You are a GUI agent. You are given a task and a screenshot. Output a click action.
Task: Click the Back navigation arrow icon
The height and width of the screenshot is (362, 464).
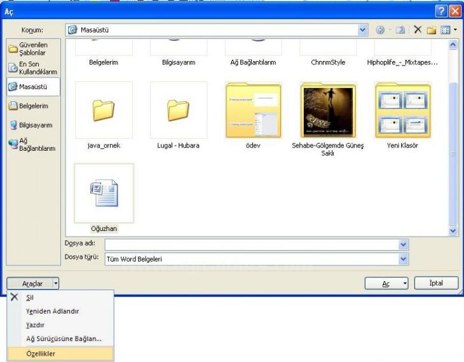[380, 30]
